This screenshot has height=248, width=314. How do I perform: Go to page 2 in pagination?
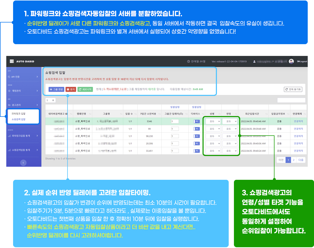point(294,160)
